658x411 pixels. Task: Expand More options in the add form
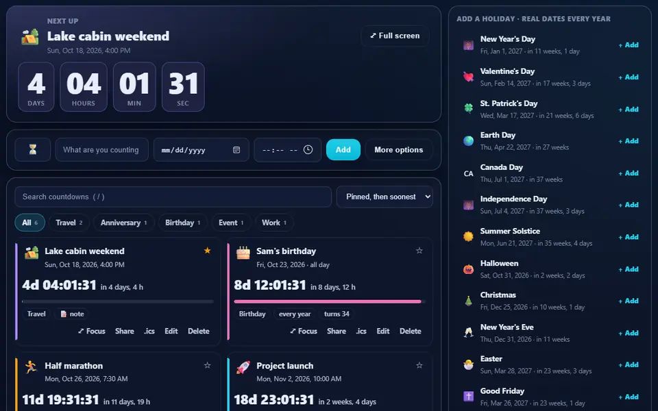pyautogui.click(x=399, y=150)
